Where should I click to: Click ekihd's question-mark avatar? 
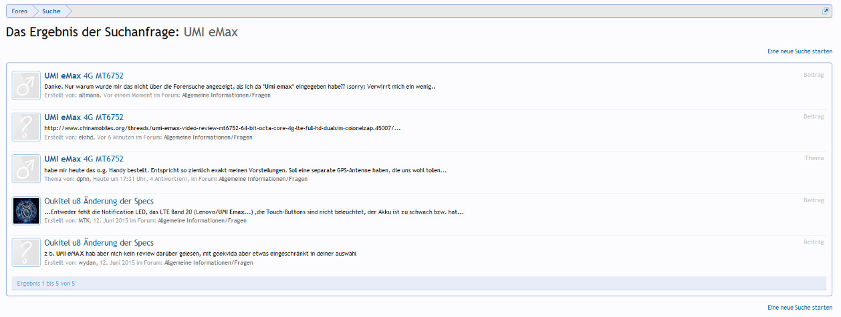point(27,127)
